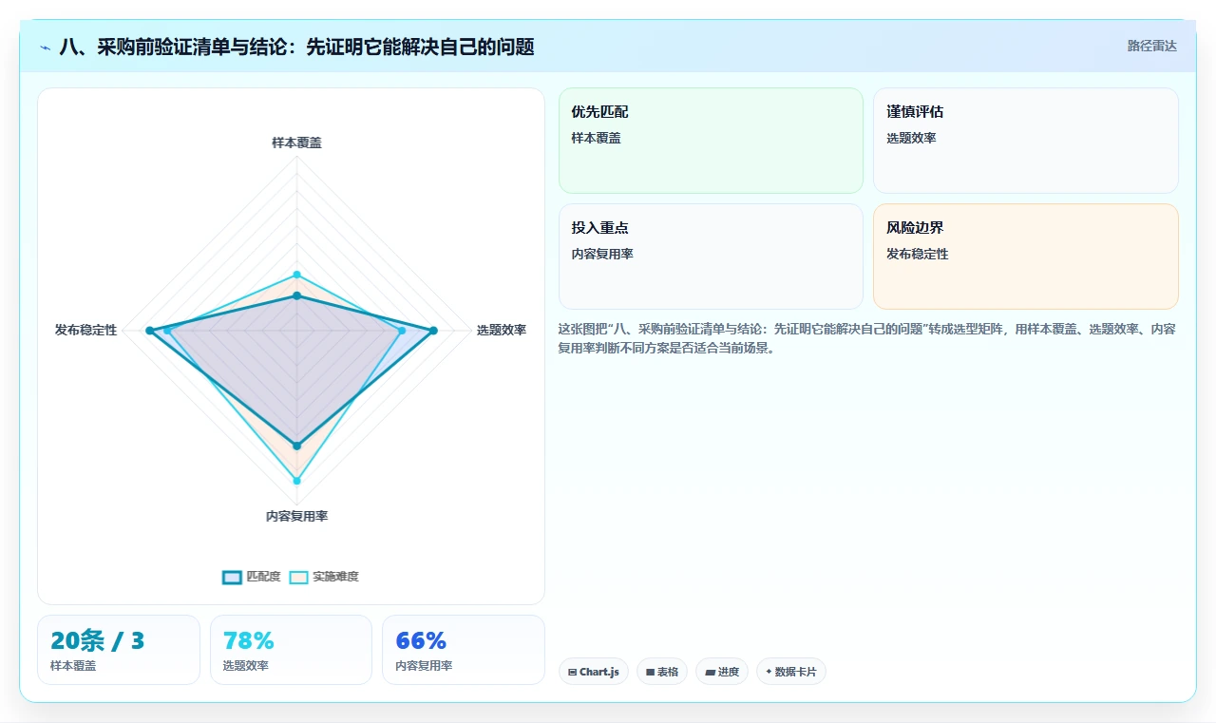Image resolution: width=1216 pixels, height=723 pixels.
Task: Open the 优先匹配 card
Action: pyautogui.click(x=711, y=141)
